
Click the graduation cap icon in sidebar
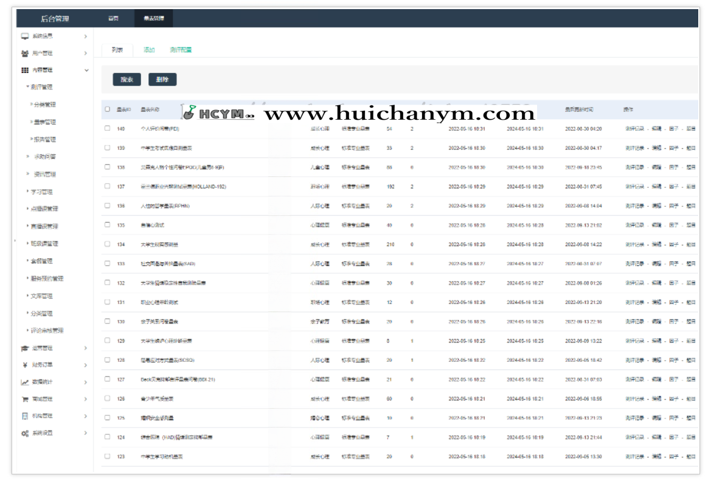25,349
